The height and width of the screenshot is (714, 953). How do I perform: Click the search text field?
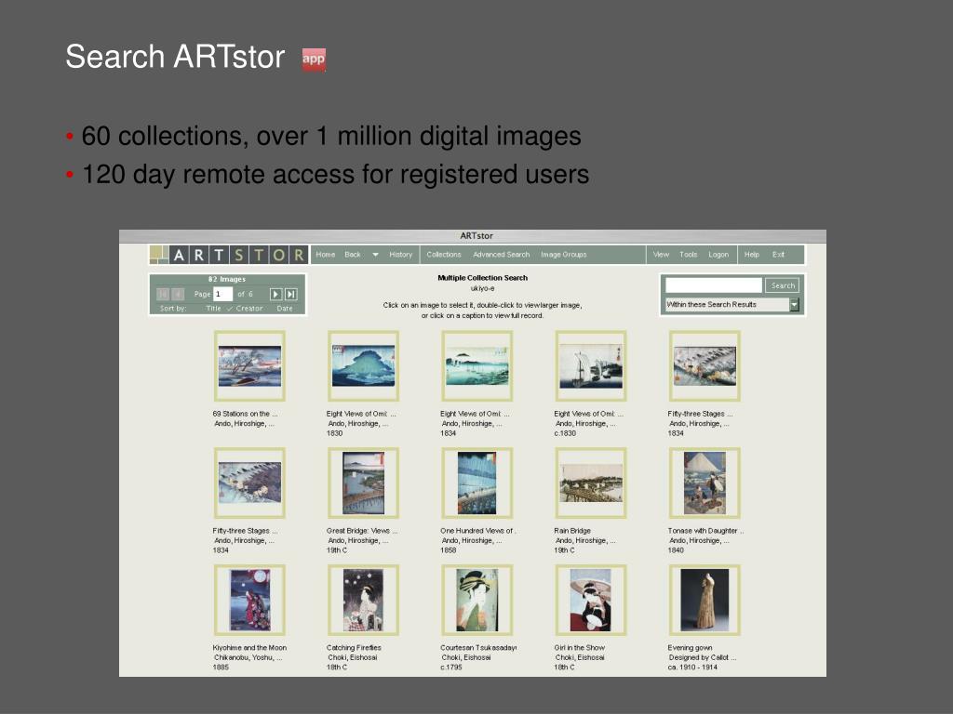pos(714,285)
